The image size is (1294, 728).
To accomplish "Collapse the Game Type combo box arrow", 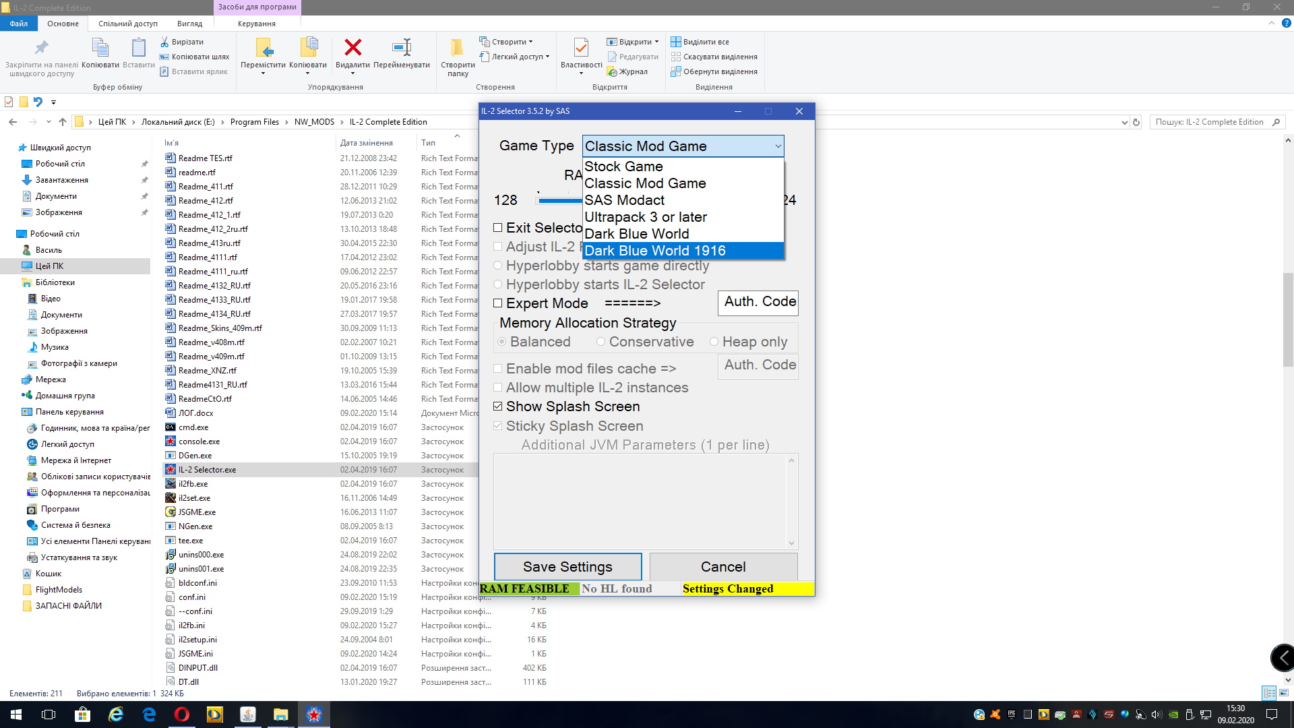I will (778, 146).
